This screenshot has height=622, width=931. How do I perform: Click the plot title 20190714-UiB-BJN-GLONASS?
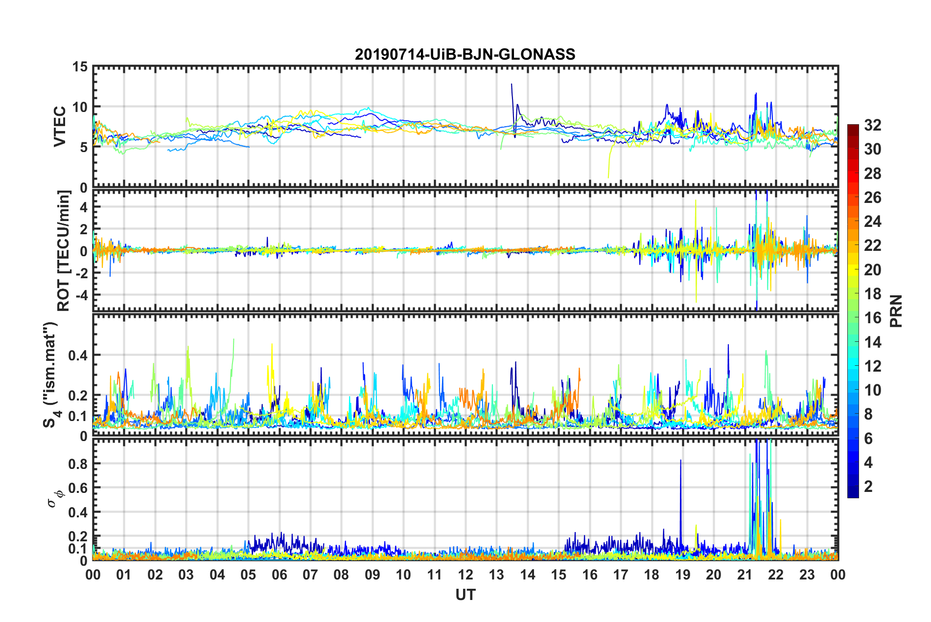tap(465, 54)
